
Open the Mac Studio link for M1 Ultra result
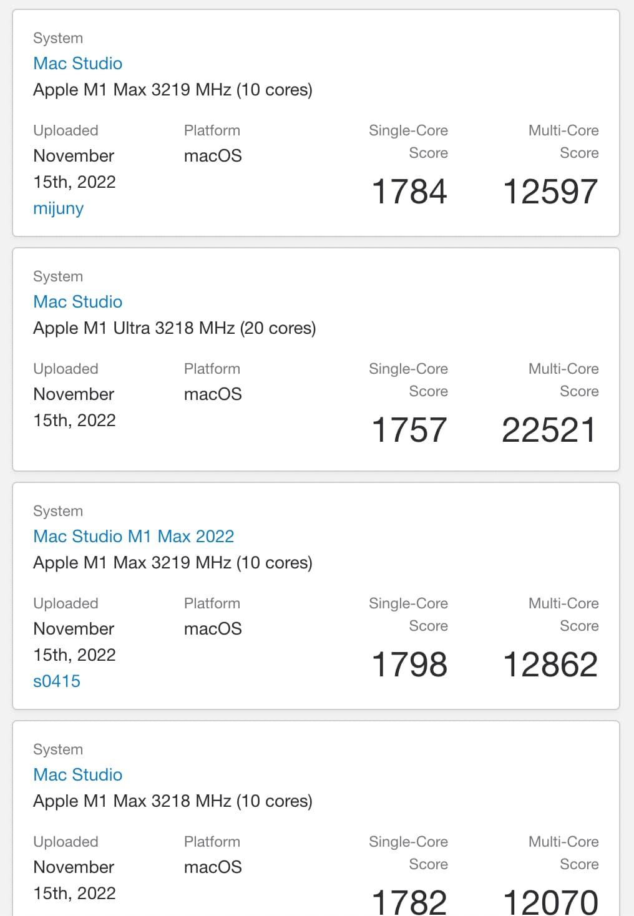(77, 301)
